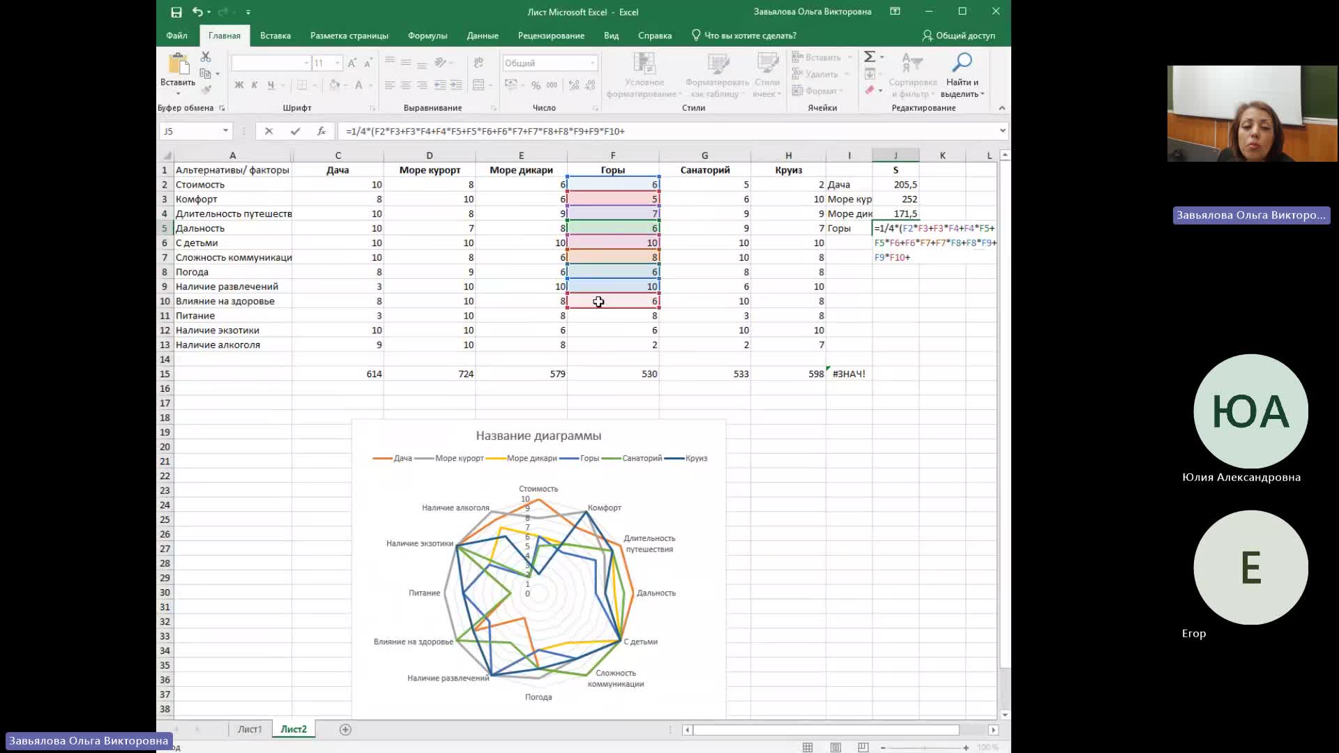The image size is (1339, 753).
Task: Click the percent style icon
Action: tap(536, 85)
